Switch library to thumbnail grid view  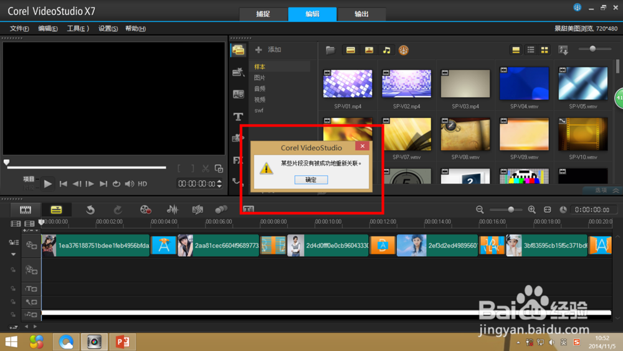click(x=545, y=50)
